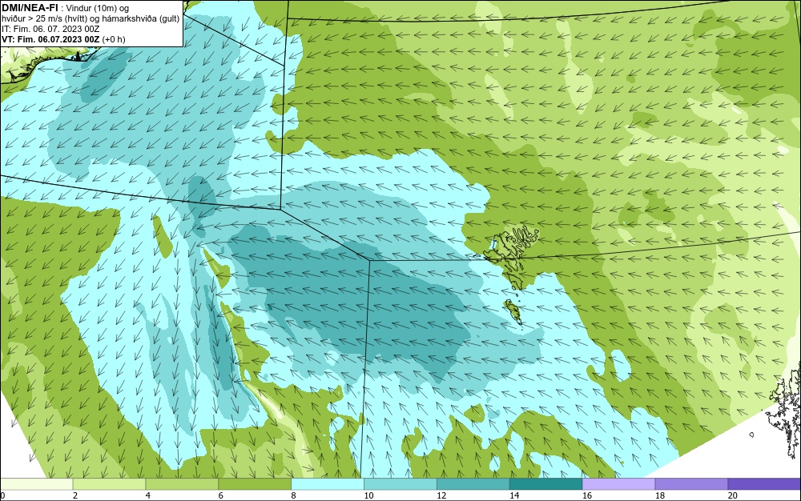Image resolution: width=801 pixels, height=501 pixels.
Task: Click the 0–2 m/s palest legend swatch
Action: [37, 483]
